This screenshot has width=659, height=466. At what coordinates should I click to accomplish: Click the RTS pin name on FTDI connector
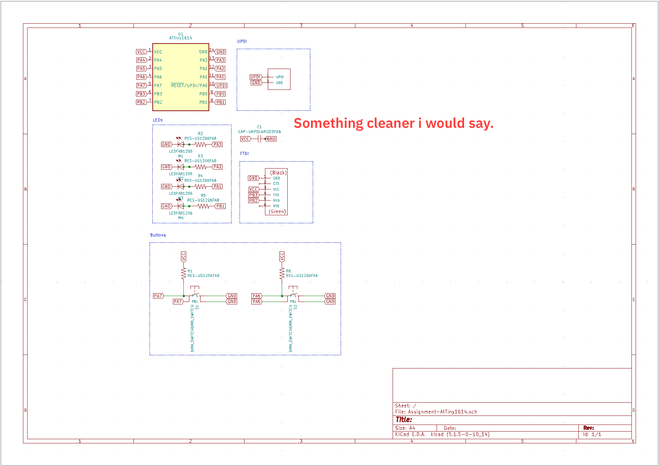pyautogui.click(x=276, y=206)
